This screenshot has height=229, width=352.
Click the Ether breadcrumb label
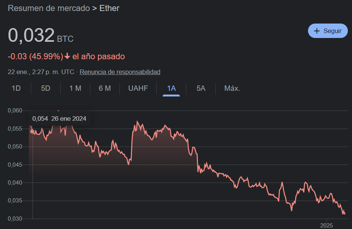pyautogui.click(x=109, y=8)
